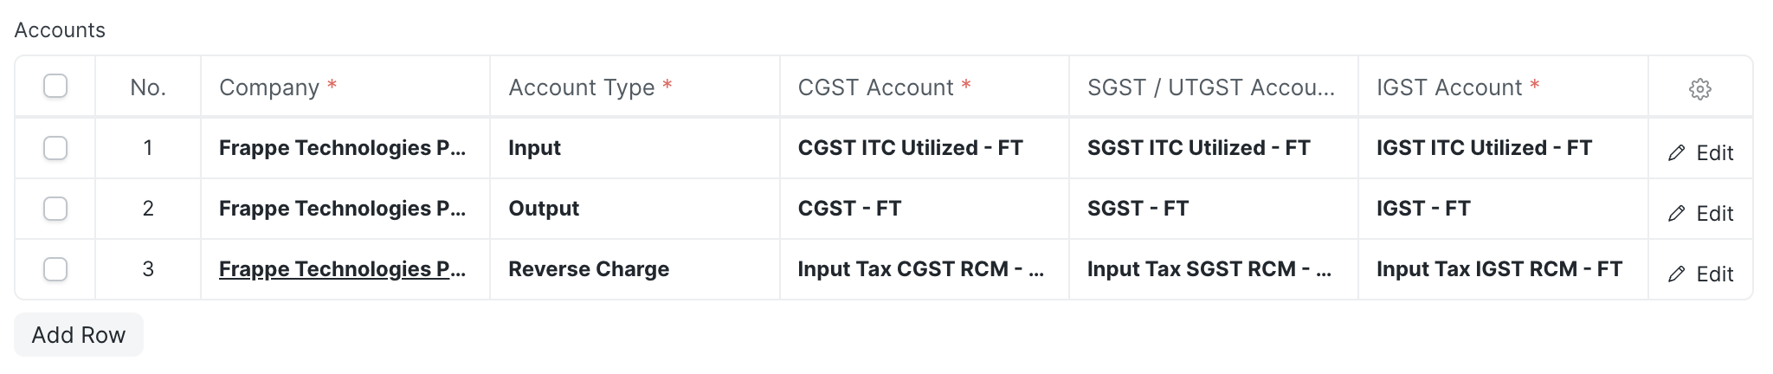Select the Output account type cell

[x=635, y=209]
